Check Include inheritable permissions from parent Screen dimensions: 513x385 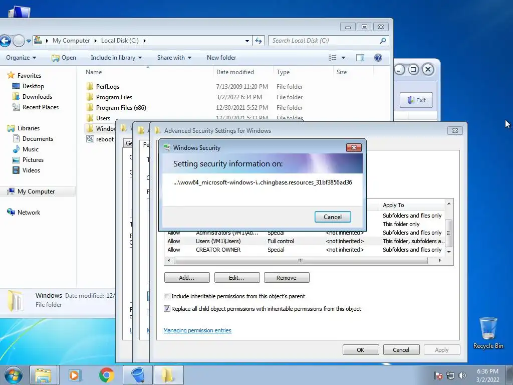pyautogui.click(x=167, y=296)
